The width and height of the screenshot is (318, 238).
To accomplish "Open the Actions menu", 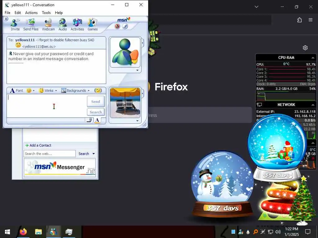I will (x=31, y=12).
